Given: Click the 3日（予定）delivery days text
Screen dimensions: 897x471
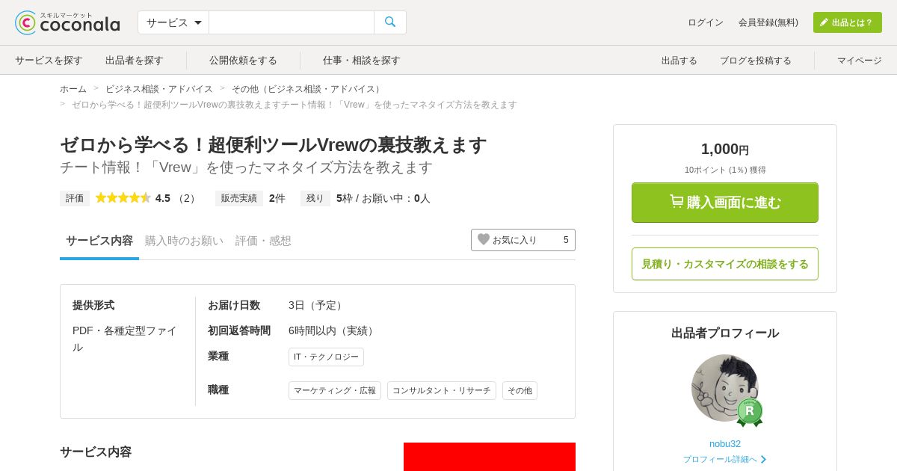Looking at the screenshot, I should pos(318,305).
